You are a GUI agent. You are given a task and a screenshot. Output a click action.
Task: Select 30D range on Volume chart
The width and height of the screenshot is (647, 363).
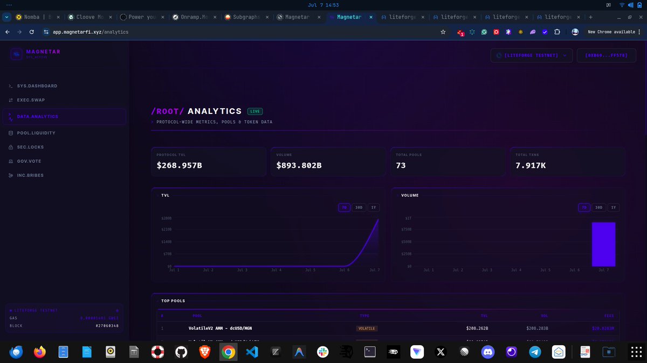(x=598, y=208)
